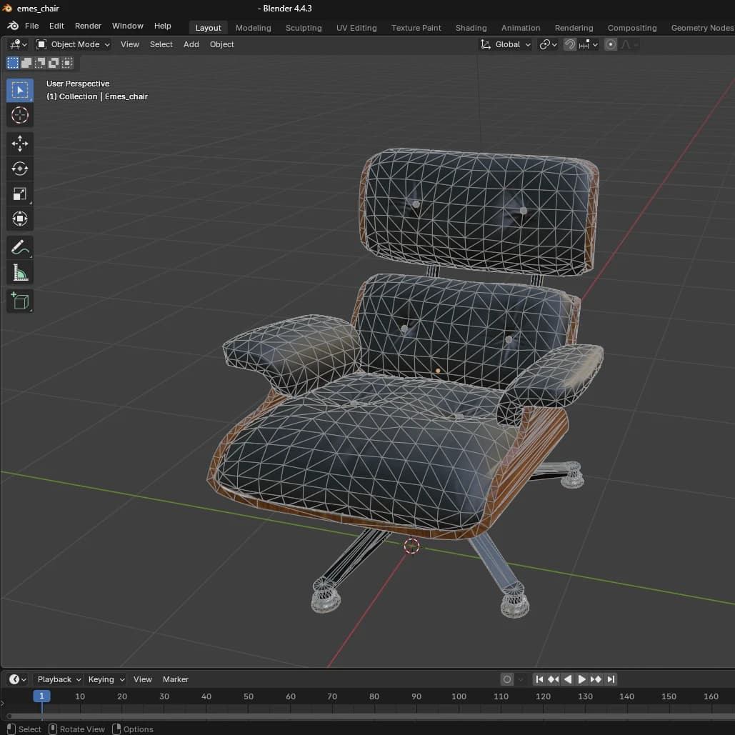Toggle auto keying record button
The height and width of the screenshot is (735, 735).
click(x=506, y=679)
